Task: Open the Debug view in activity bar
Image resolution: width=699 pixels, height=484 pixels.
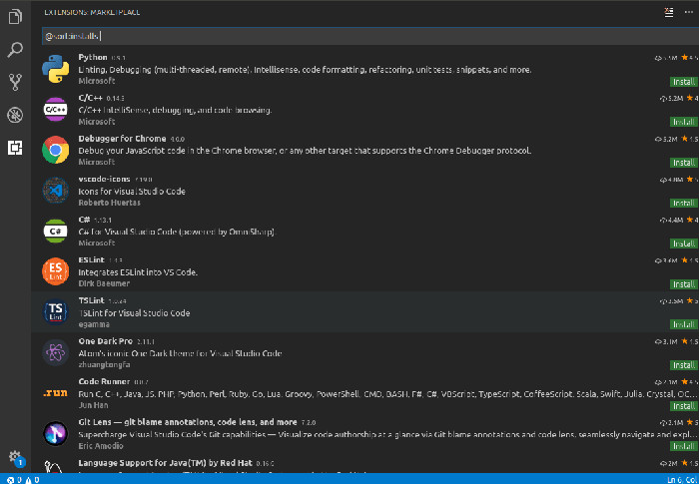Action: tap(15, 115)
